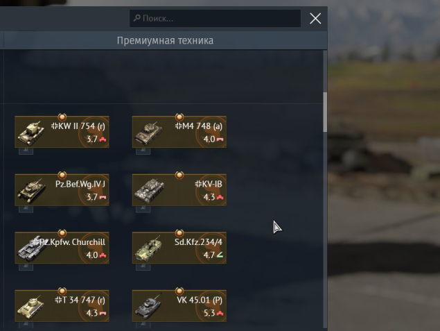This screenshot has width=440, height=331.
Task: Pick the Pz.Kpfw. Churchill vehicle card
Action: pos(62,248)
